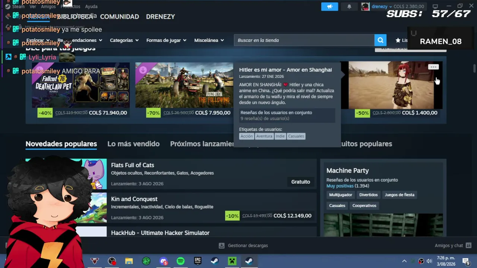Click the Indie user tag
The image size is (477, 268).
280,136
